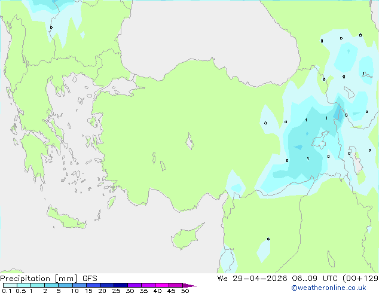
Task: Click the 0.1–0.5 mm legend color swatch
Action: click(x=10, y=285)
